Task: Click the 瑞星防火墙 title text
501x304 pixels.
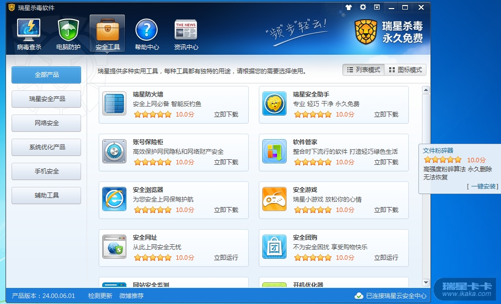Action: click(148, 94)
